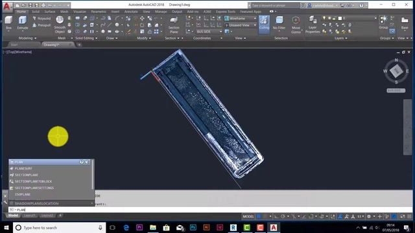415x233 pixels.
Task: Switch to the Layout1 tab
Action: pyautogui.click(x=29, y=216)
